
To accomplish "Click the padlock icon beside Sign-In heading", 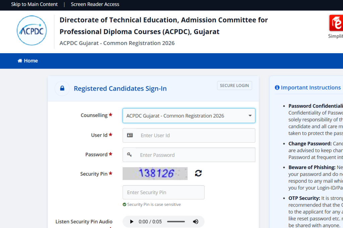I will point(62,88).
